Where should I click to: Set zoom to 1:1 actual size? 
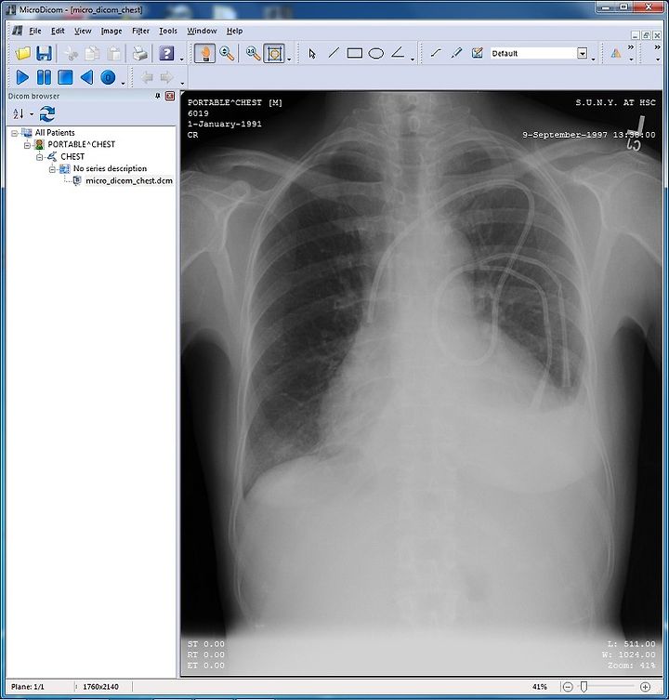253,54
